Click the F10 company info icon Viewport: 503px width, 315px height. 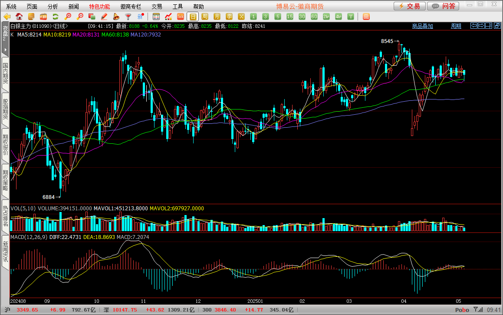tap(43, 17)
